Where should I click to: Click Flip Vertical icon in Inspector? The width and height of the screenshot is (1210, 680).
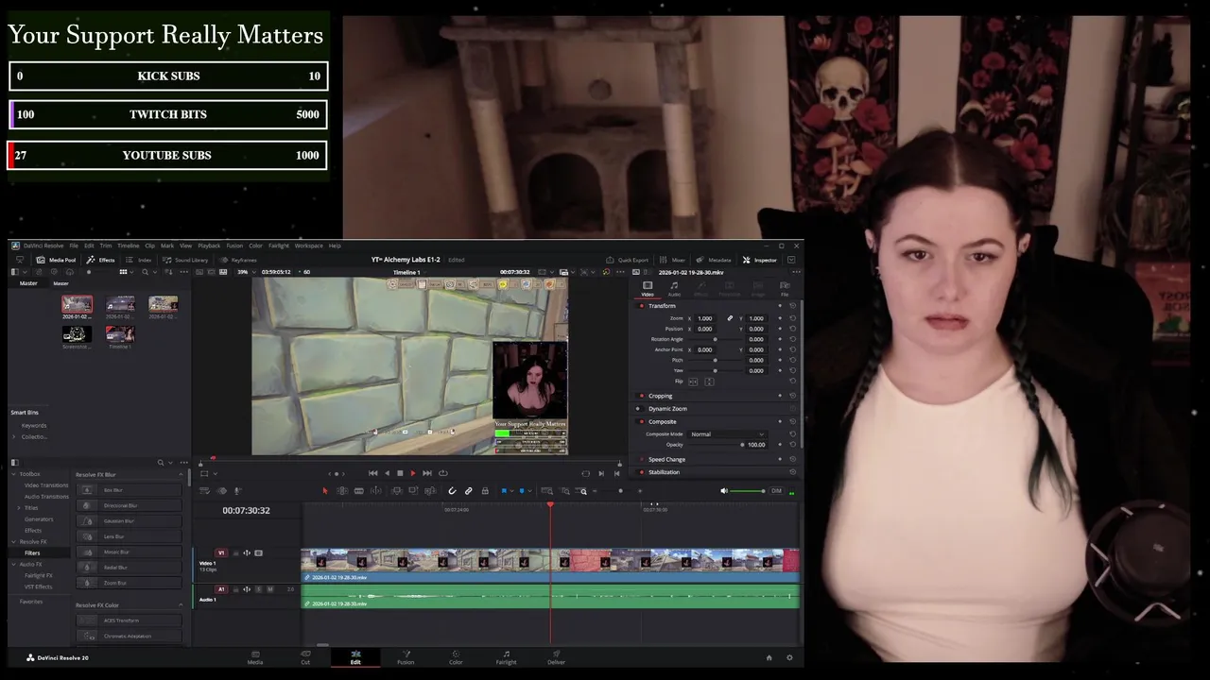709,382
